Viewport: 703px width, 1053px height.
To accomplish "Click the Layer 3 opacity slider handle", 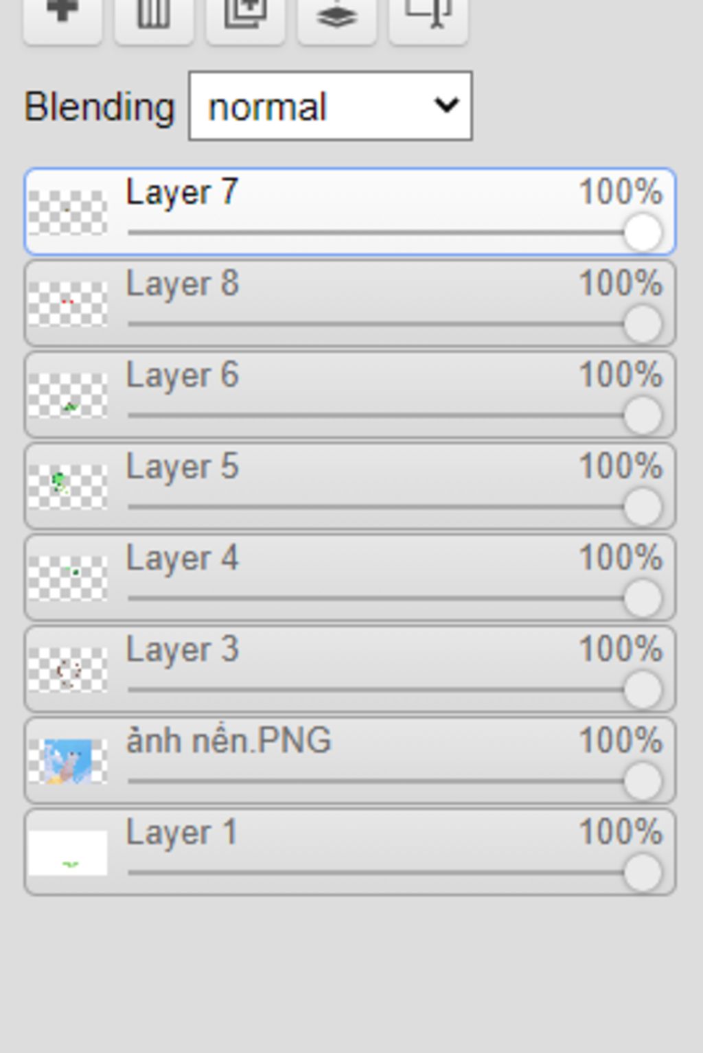I will (643, 690).
